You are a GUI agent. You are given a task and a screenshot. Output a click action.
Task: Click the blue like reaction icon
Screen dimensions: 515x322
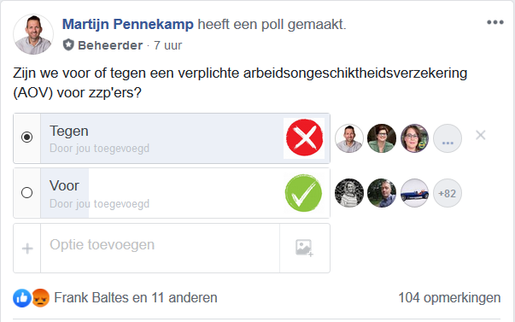[22, 298]
